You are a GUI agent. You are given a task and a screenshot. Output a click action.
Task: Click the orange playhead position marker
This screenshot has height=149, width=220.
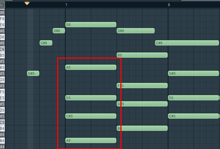point(27,4)
